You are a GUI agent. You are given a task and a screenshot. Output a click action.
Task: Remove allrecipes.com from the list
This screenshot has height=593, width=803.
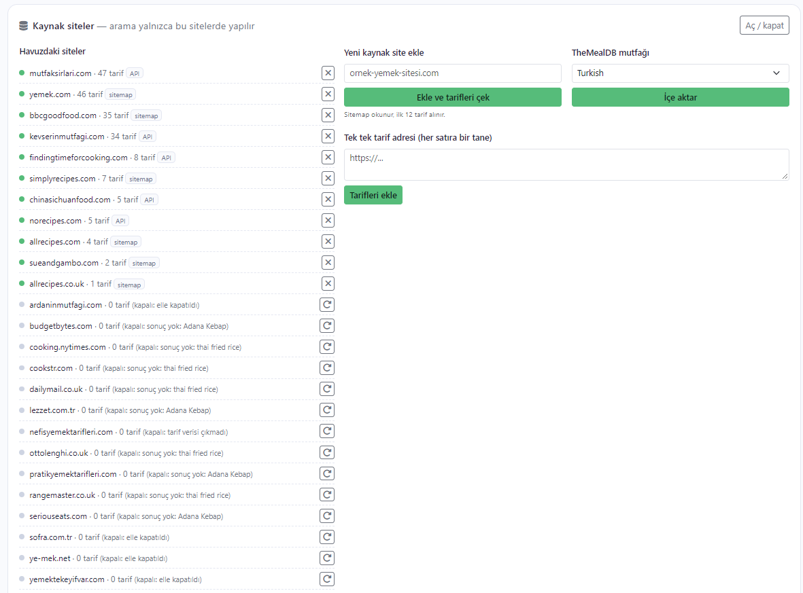(328, 242)
